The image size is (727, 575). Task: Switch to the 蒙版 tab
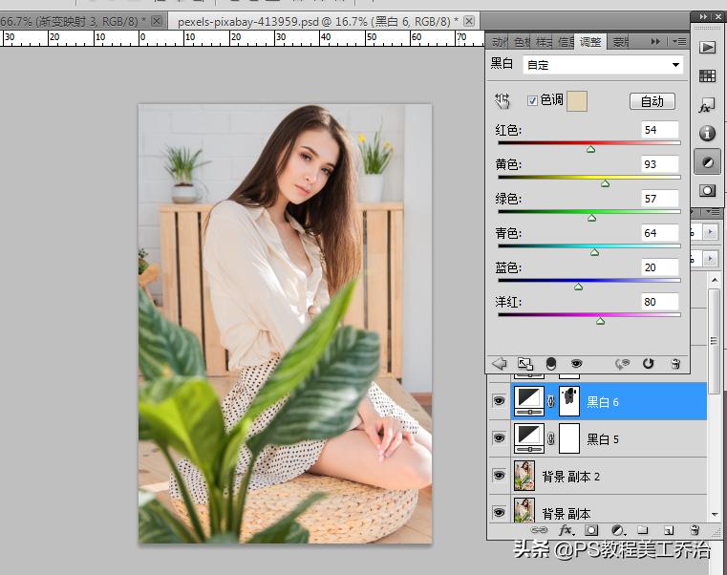[620, 42]
